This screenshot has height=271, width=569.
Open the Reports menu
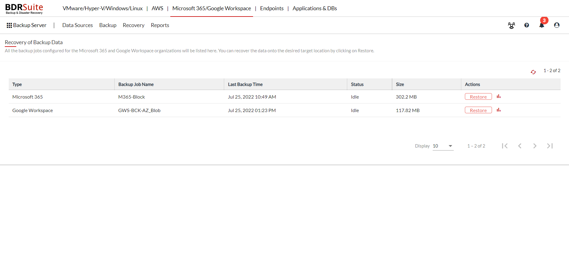(x=160, y=25)
